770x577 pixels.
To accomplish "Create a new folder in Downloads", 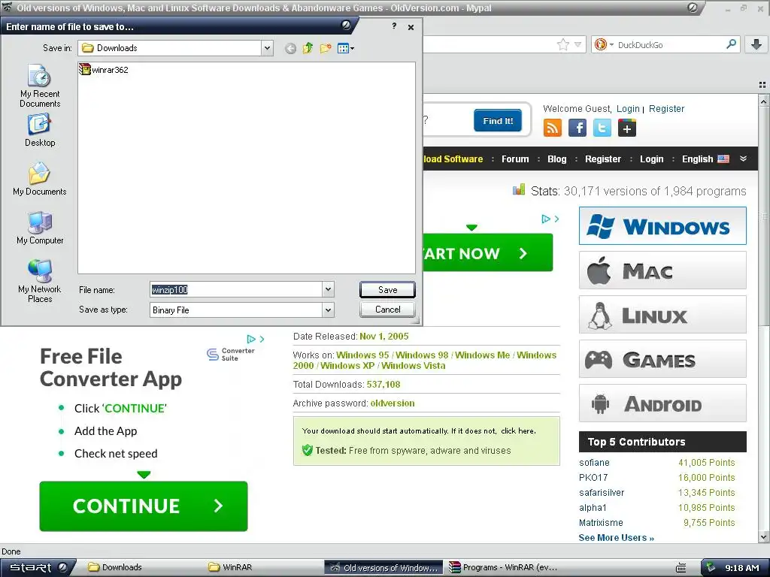I will click(x=325, y=48).
